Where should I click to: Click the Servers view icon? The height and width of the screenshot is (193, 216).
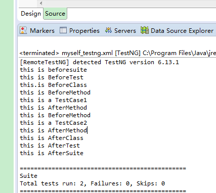(x=108, y=30)
